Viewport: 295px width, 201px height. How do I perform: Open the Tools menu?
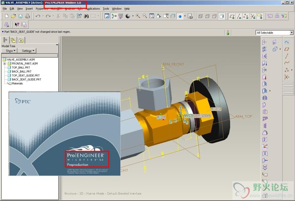pyautogui.click(x=106, y=9)
